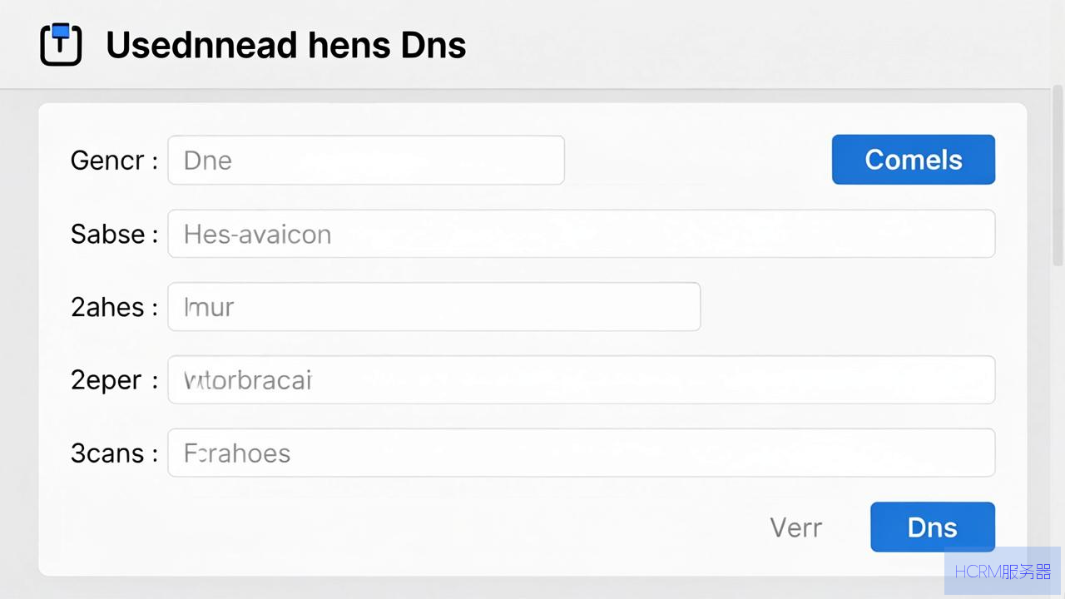Activate the 3cans field showing Fcrahoes
This screenshot has height=599, width=1065.
coord(582,453)
